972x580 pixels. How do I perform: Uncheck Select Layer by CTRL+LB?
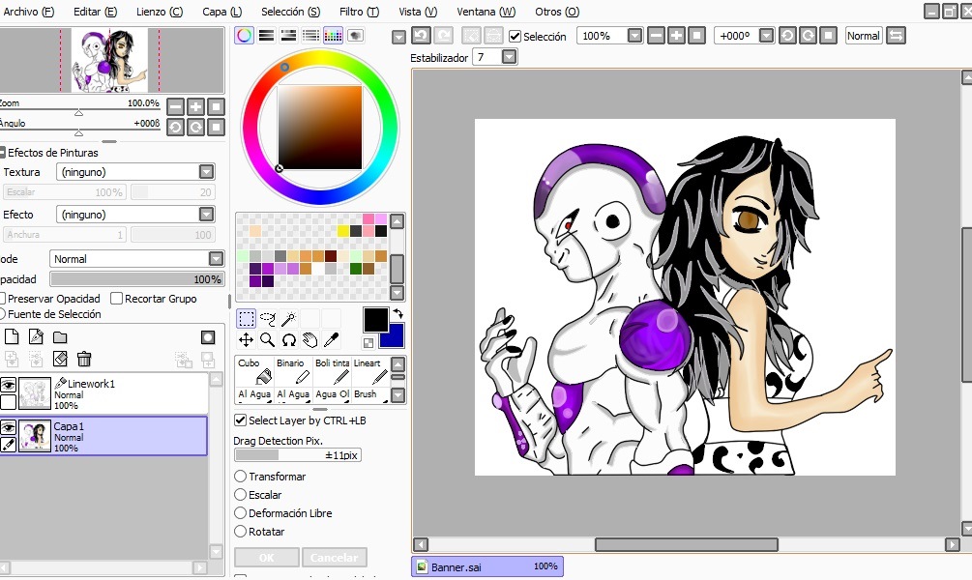click(241, 420)
